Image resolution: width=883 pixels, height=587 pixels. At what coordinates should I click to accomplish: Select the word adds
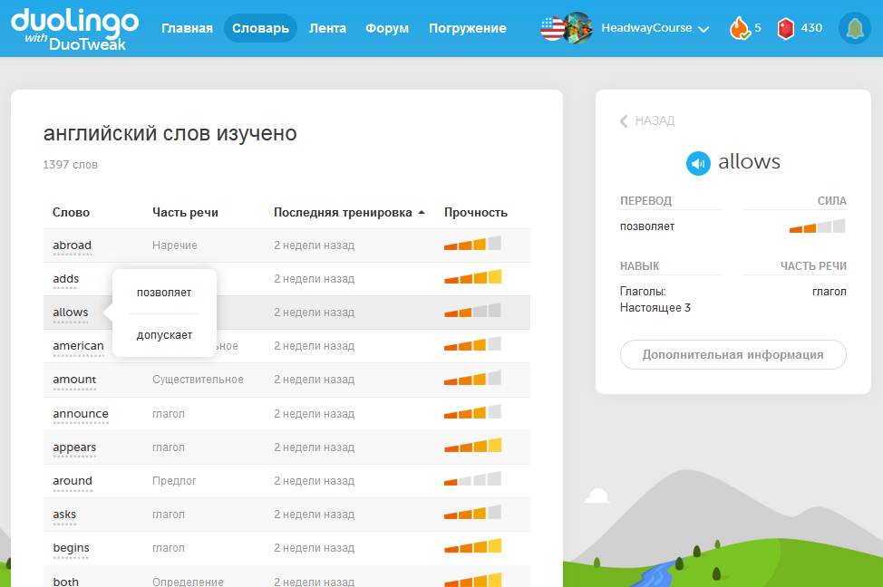(66, 279)
